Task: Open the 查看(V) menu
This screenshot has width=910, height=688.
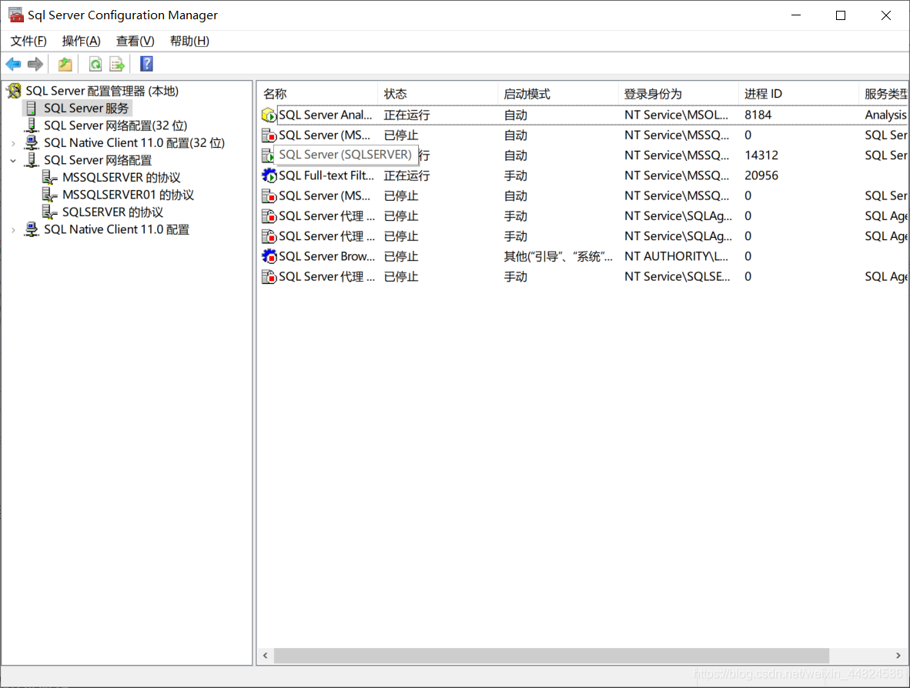Action: click(135, 42)
